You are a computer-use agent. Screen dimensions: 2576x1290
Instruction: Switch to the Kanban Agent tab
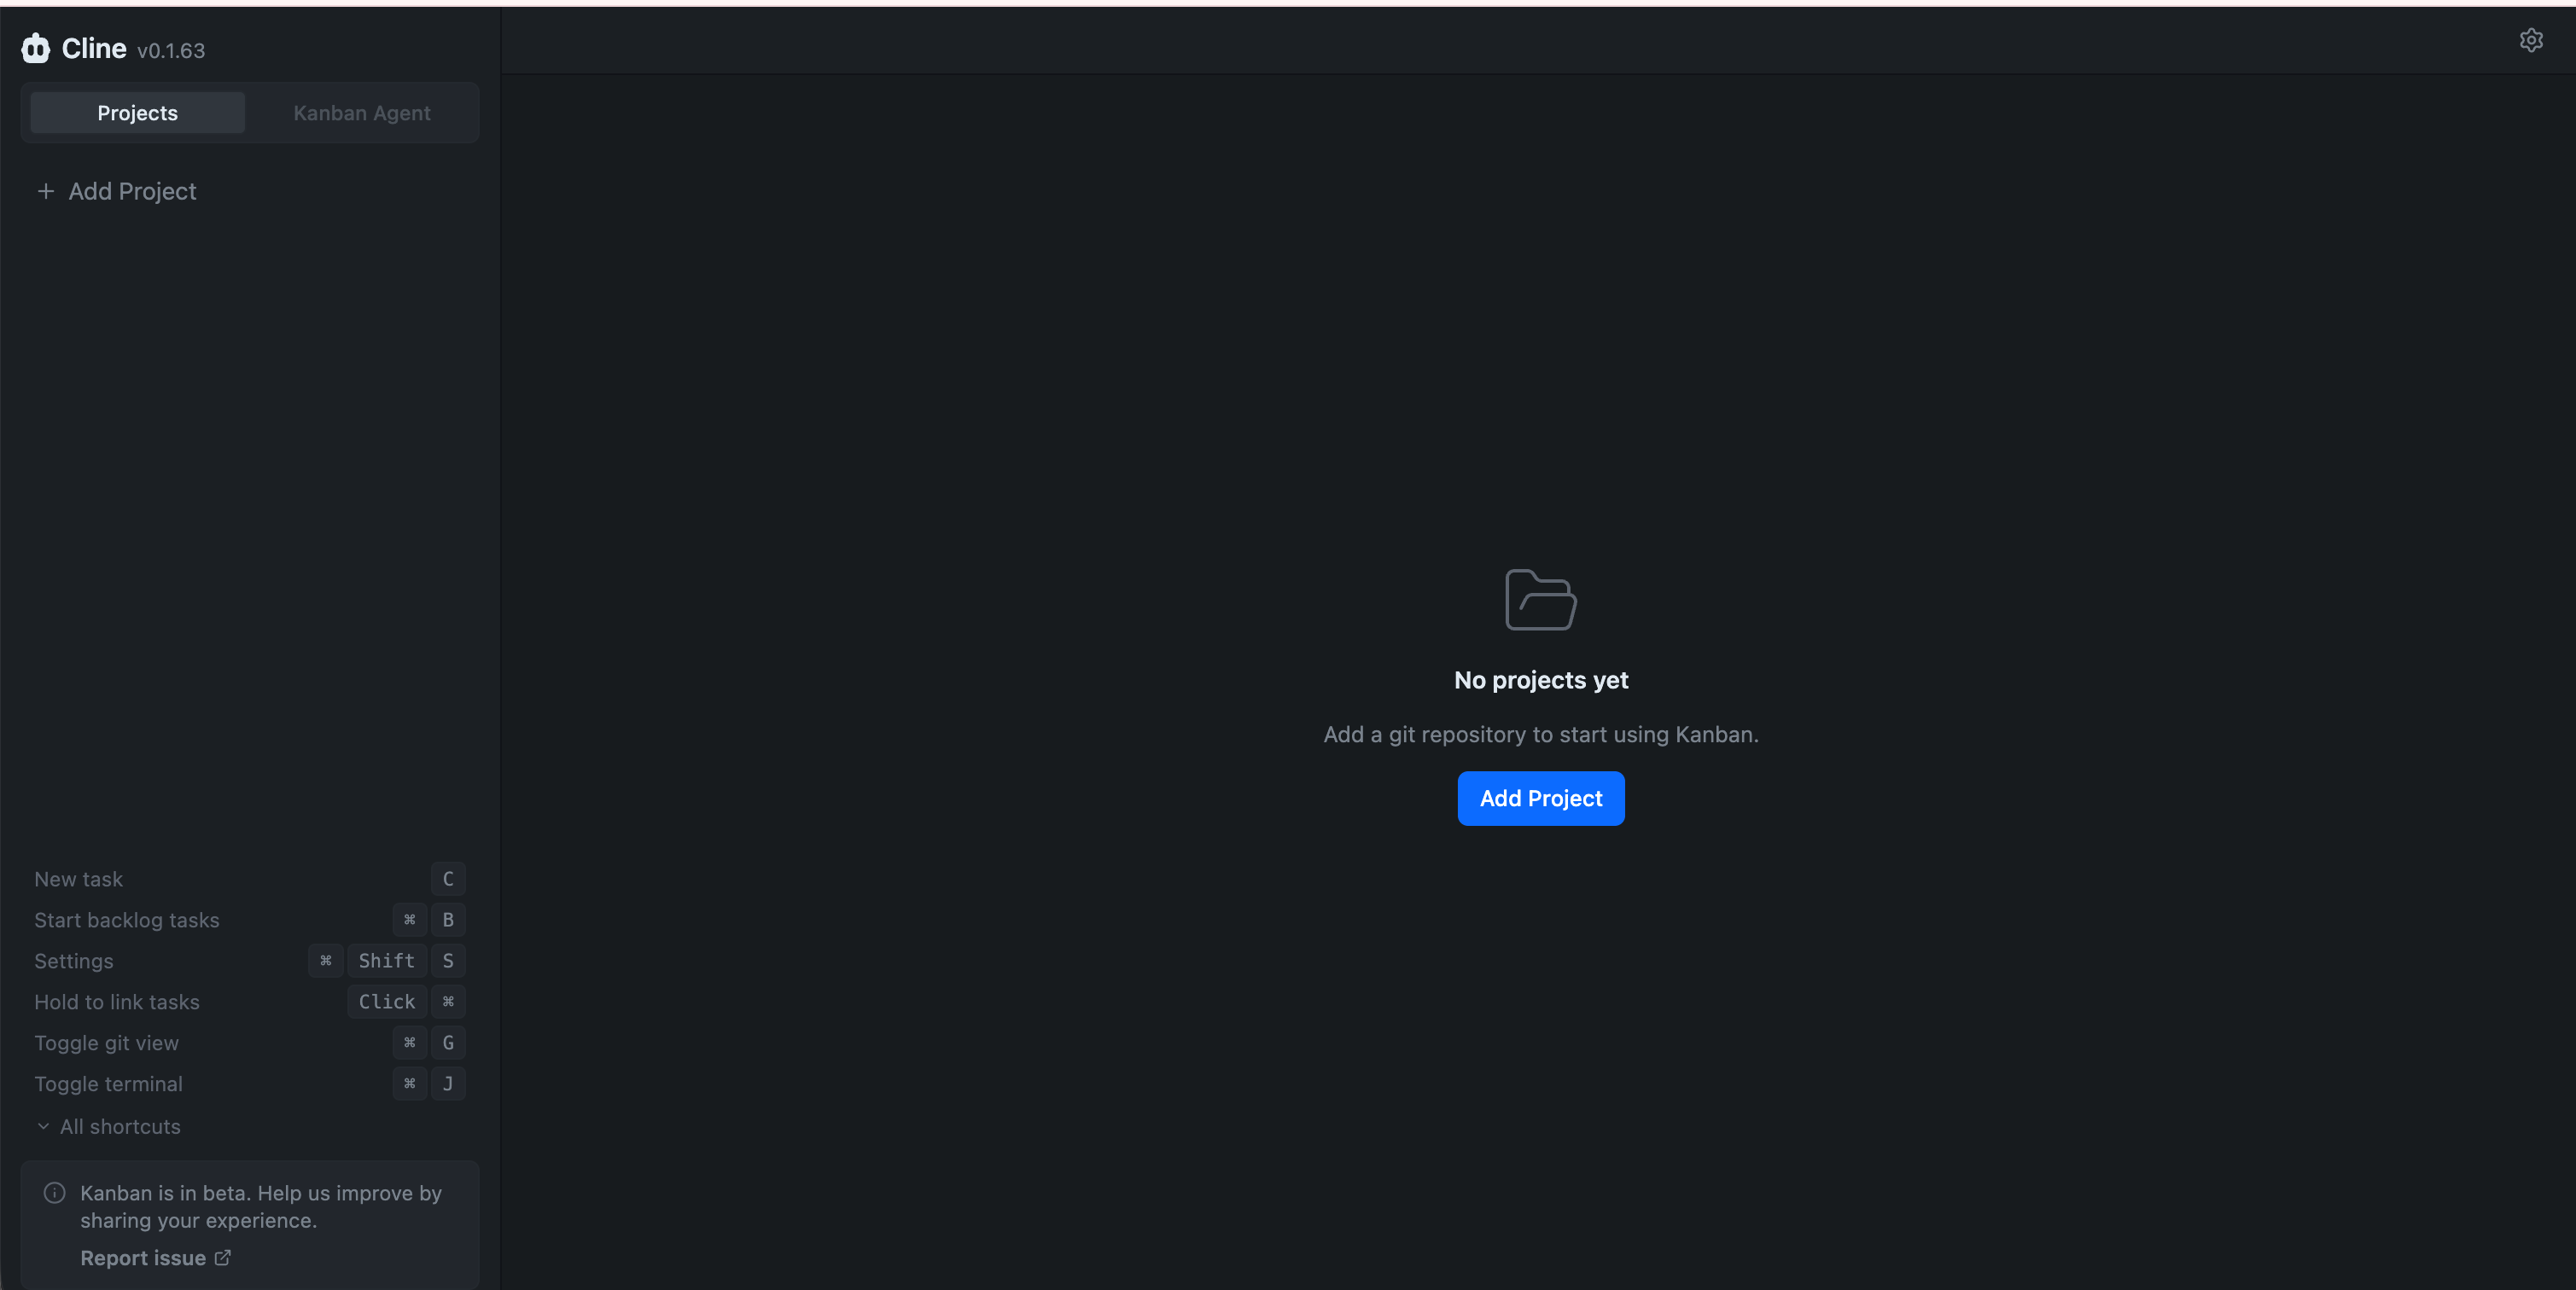point(361,113)
